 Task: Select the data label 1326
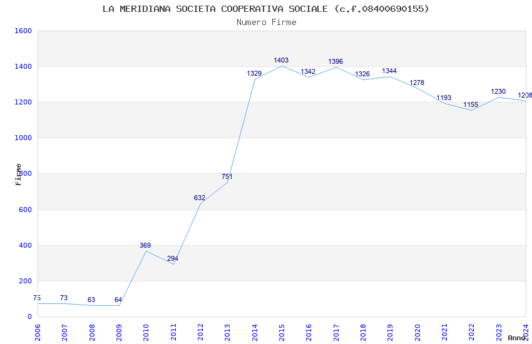pyautogui.click(x=362, y=74)
